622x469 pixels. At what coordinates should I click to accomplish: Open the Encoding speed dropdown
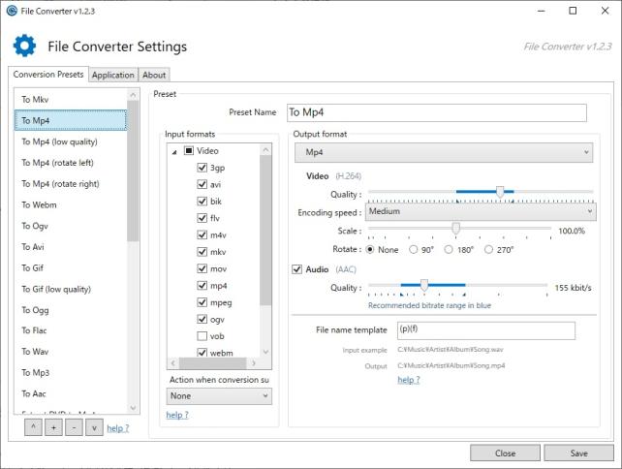pyautogui.click(x=481, y=211)
